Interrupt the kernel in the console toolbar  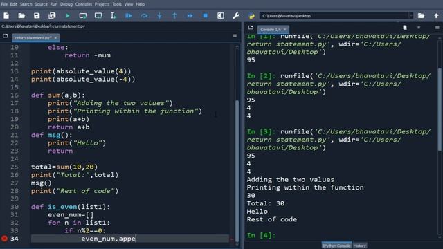(x=419, y=28)
